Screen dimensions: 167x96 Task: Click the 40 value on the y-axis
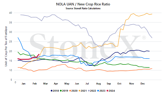pos(10,13)
